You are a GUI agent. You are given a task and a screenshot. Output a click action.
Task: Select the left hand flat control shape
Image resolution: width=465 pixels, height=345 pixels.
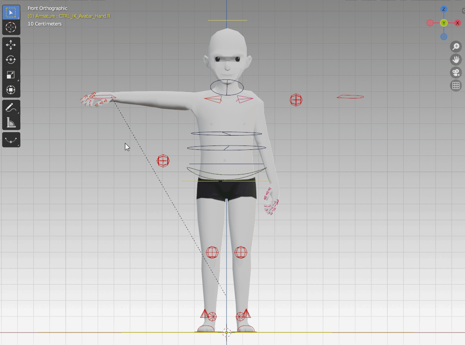(x=350, y=97)
